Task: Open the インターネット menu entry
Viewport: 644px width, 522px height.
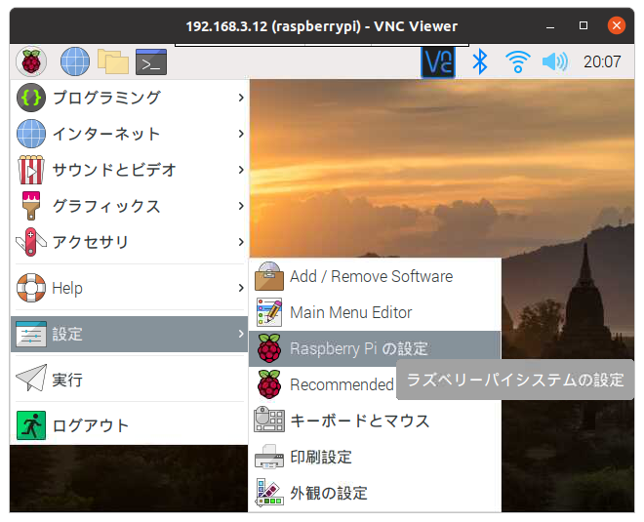Action: [x=129, y=134]
